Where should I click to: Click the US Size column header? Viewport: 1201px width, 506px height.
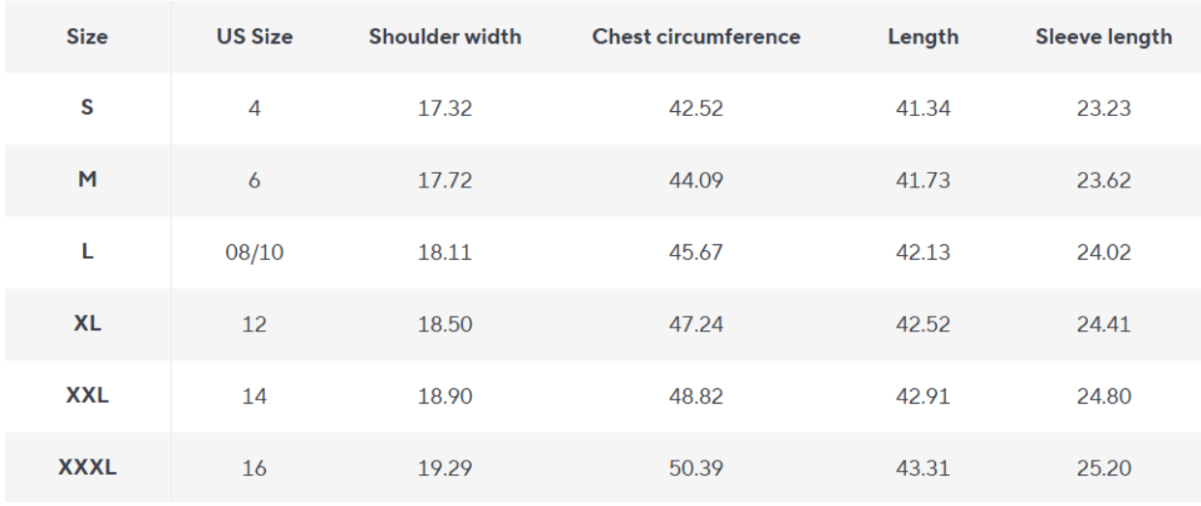254,38
